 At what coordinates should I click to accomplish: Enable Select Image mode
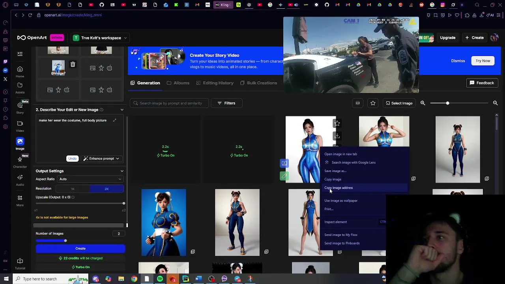399,103
